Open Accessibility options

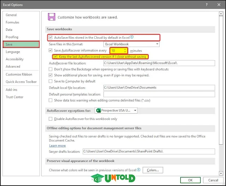[x=14, y=59]
